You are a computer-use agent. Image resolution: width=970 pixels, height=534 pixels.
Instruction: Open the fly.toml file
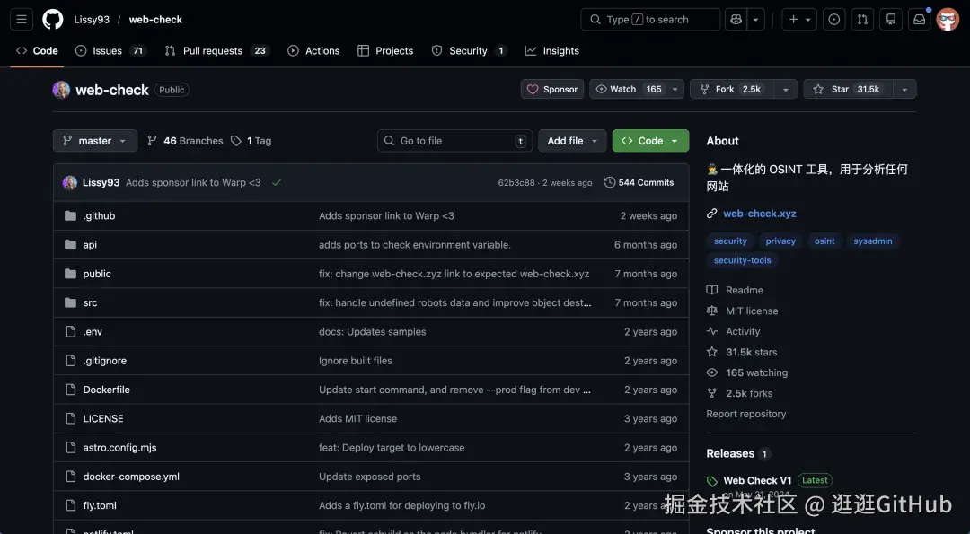pos(100,505)
